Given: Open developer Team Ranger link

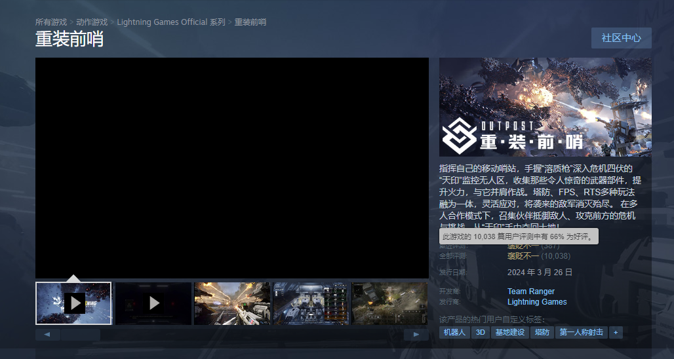Looking at the screenshot, I should pos(531,291).
